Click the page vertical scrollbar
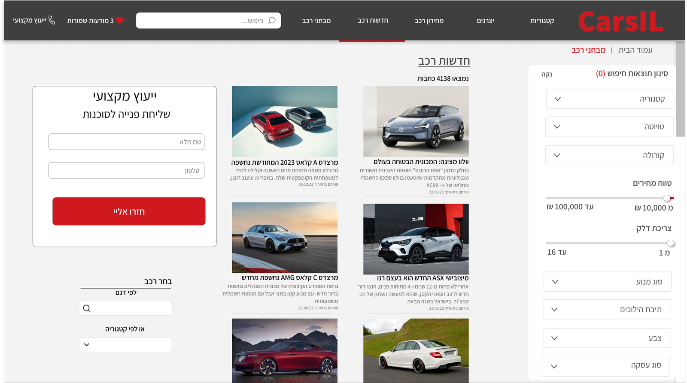 (680, 89)
